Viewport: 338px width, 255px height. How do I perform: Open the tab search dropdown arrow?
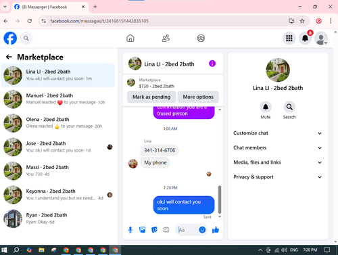click(x=5, y=7)
